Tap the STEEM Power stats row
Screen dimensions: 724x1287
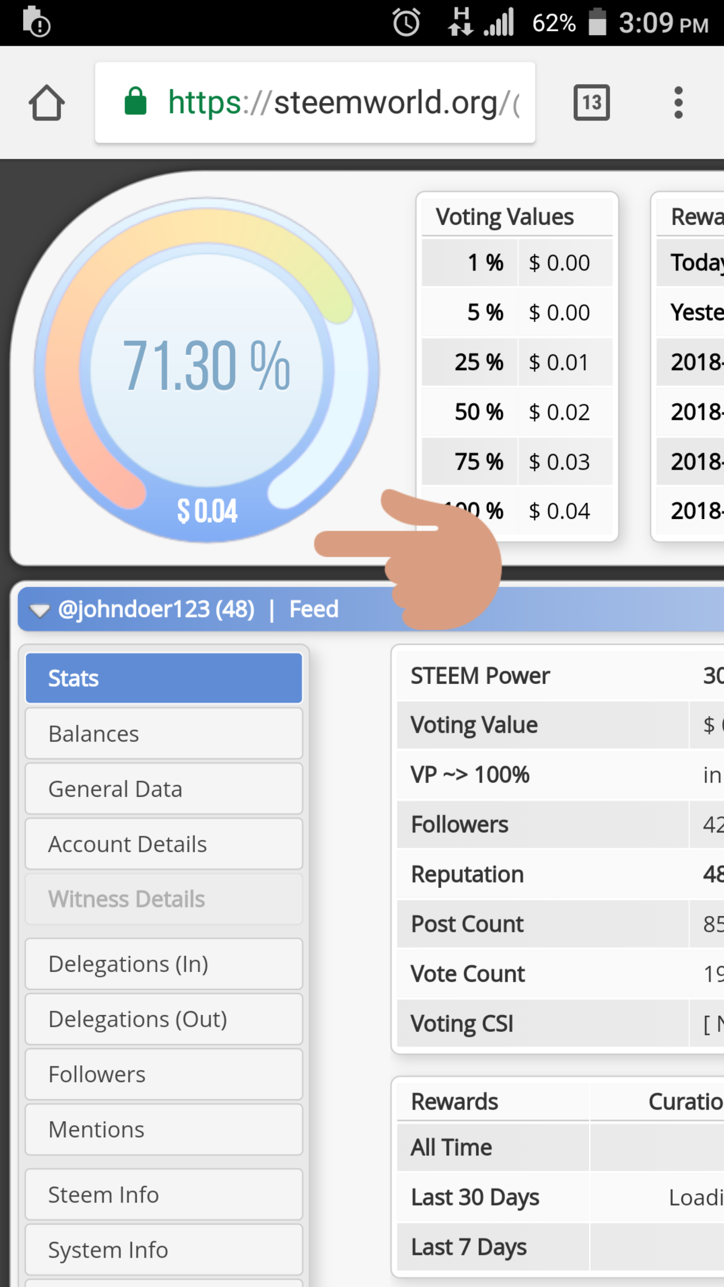[x=561, y=675]
